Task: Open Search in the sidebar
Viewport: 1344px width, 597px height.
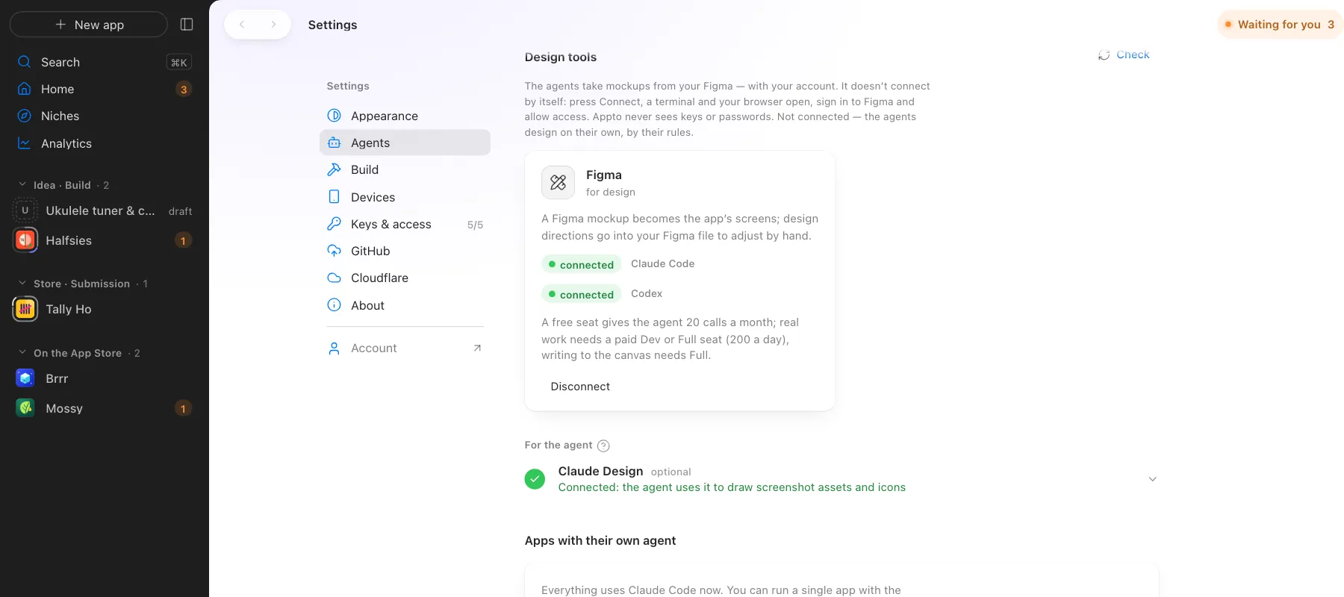Action: point(105,62)
